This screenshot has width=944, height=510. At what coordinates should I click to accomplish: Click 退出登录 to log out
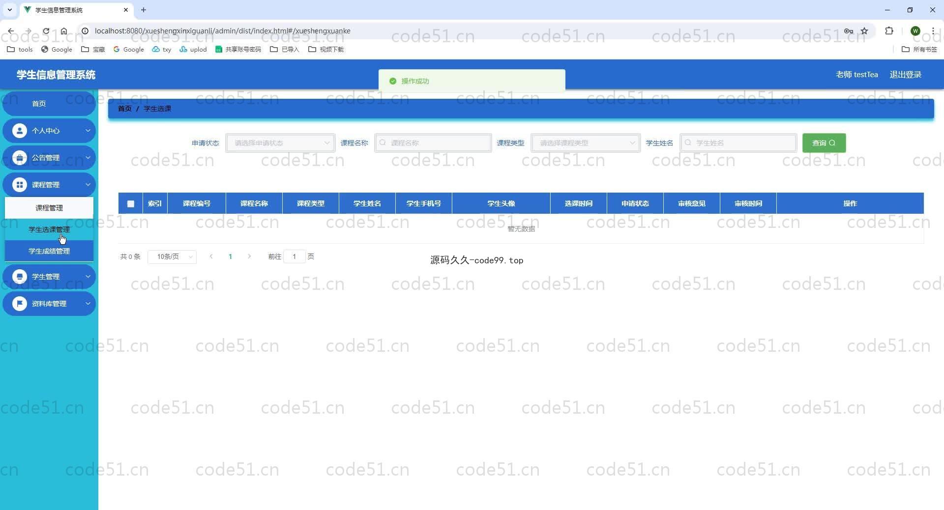click(906, 75)
